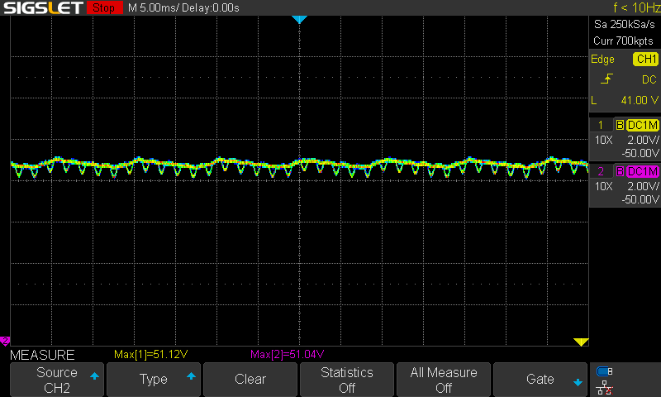Click the Curr 700kpts memory depth text
Image resolution: width=661 pixels, height=397 pixels.
[624, 41]
